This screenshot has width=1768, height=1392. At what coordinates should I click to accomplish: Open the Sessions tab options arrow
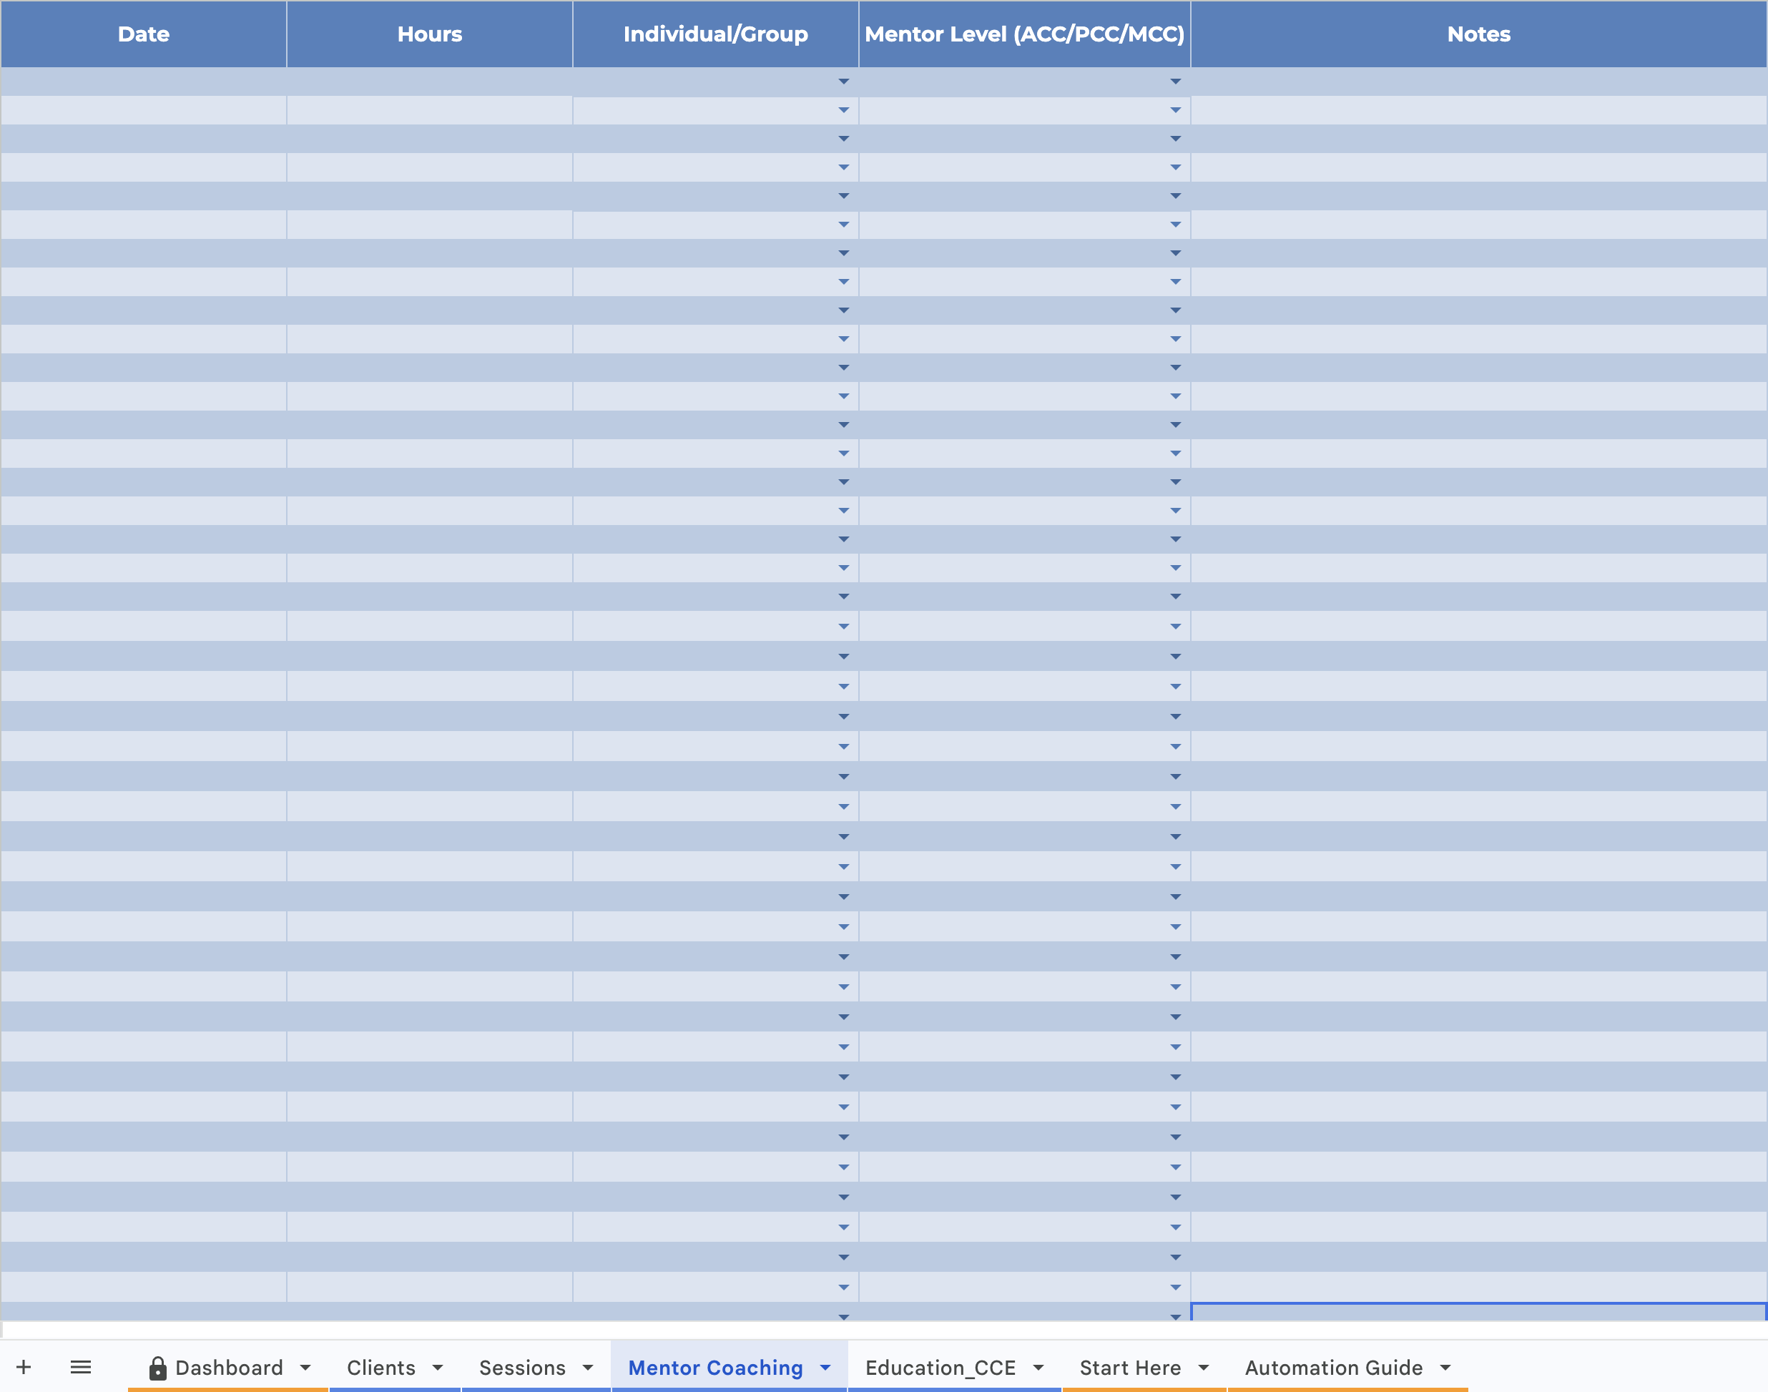click(x=588, y=1368)
